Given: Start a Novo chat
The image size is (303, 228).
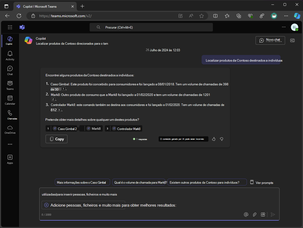Looking at the screenshot, I should tap(270, 40).
